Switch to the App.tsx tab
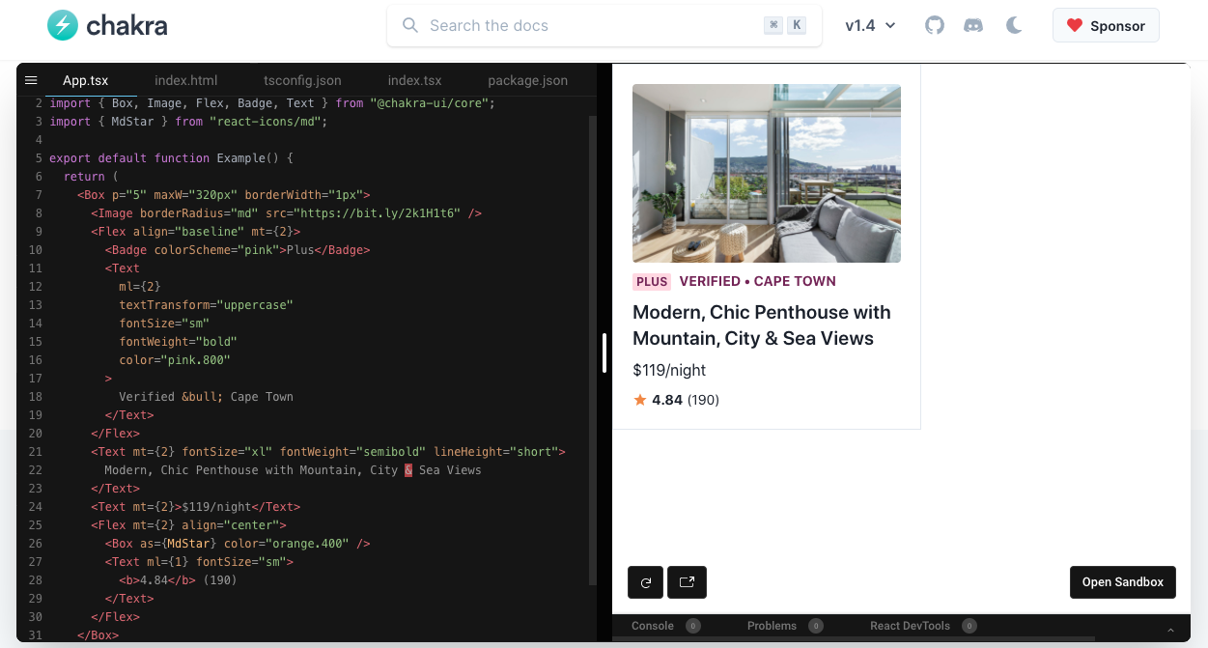Viewport: 1208px width, 648px height. (x=85, y=80)
